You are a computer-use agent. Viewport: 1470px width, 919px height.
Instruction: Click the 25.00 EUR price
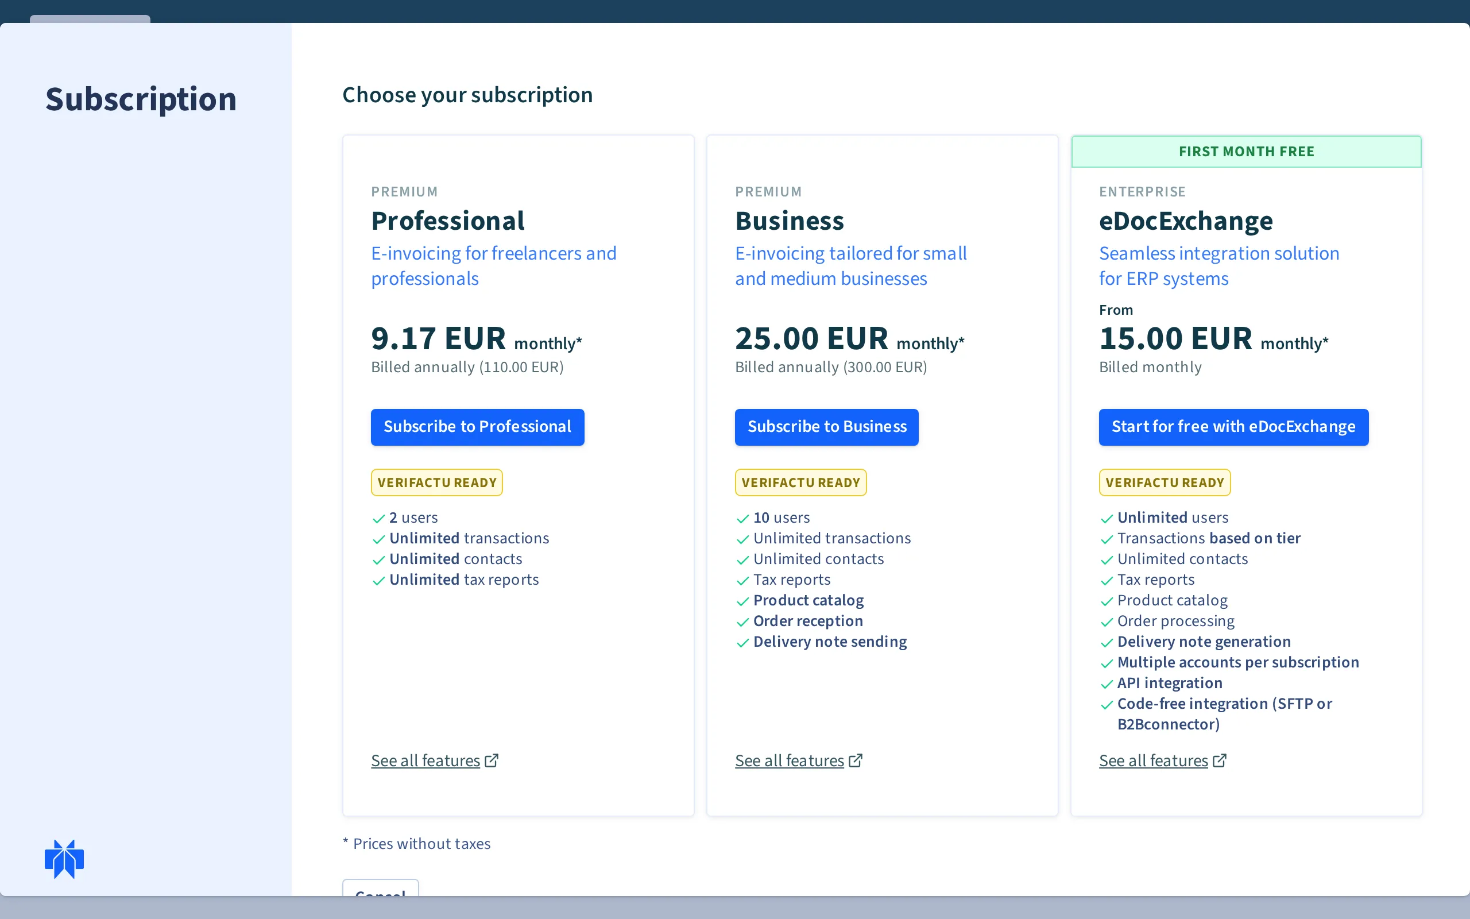click(811, 338)
